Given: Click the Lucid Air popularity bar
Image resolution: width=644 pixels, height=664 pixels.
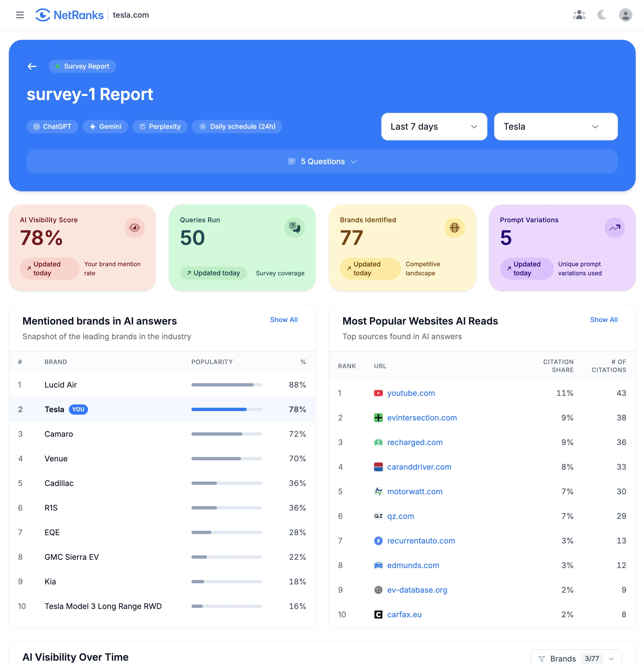Looking at the screenshot, I should [x=227, y=385].
